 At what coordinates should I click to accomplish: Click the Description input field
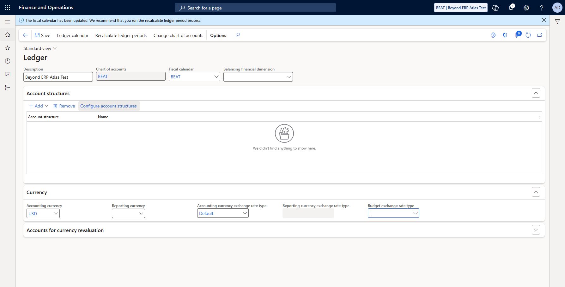58,77
